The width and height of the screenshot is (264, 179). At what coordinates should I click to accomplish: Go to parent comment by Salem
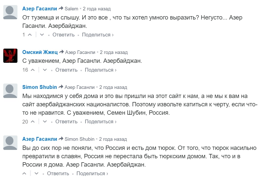[x=71, y=9]
